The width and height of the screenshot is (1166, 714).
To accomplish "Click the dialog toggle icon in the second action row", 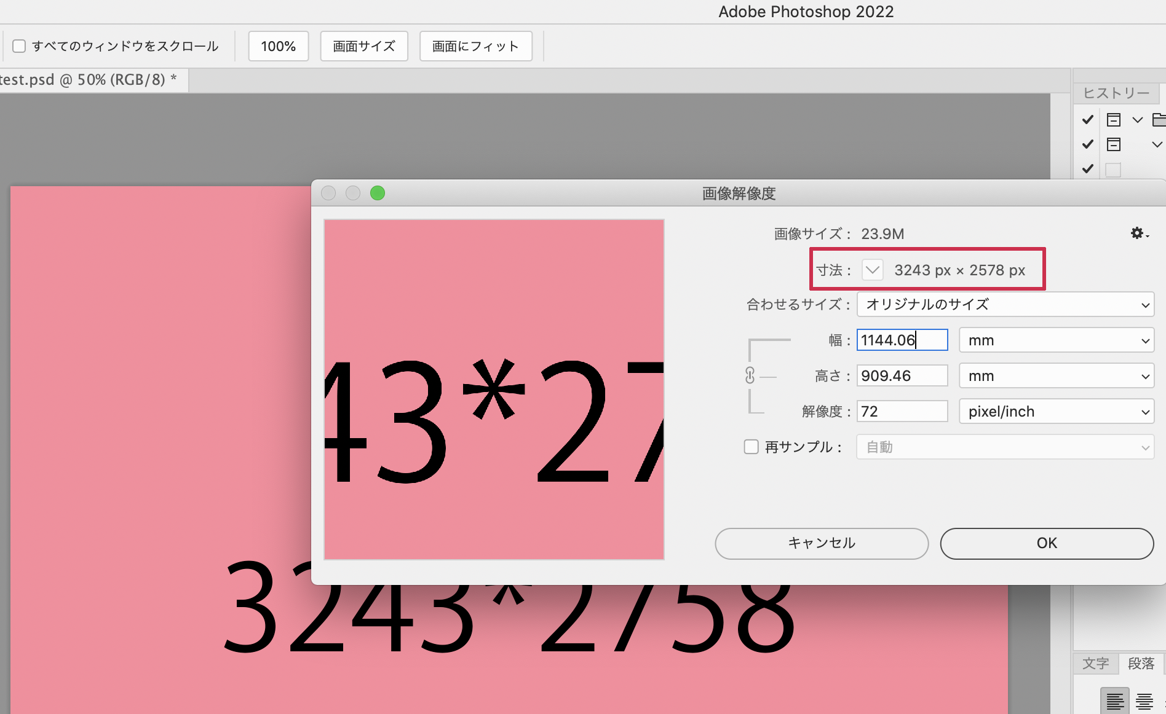I will point(1114,144).
